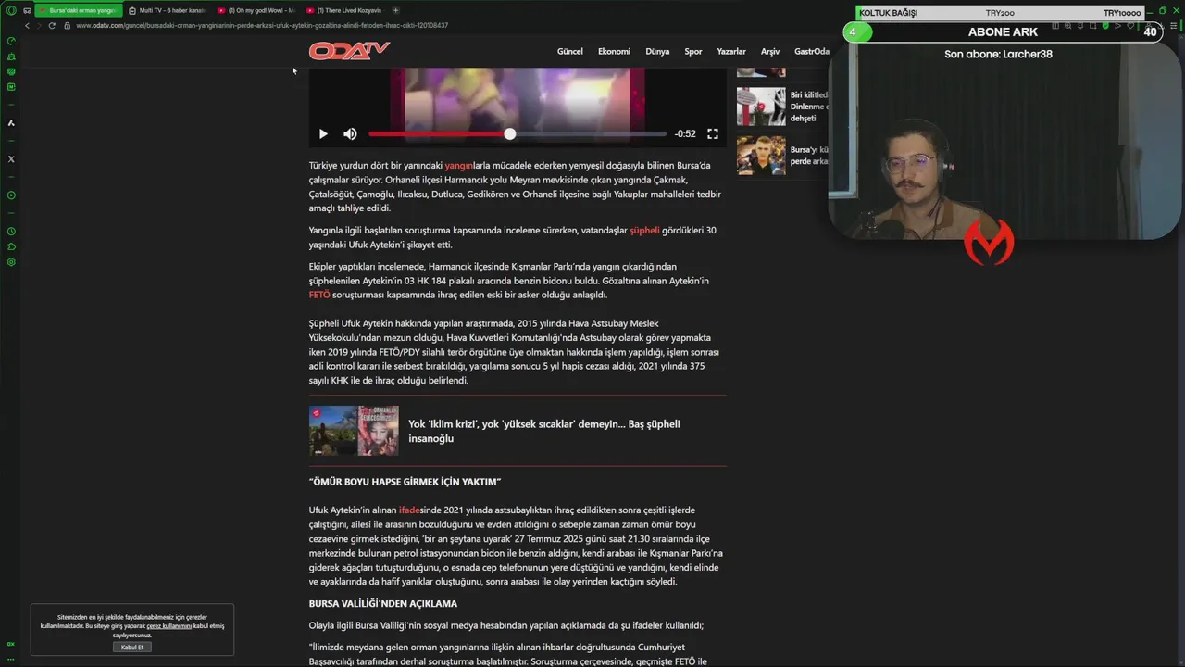Accept cookies with 'Kabul Et' button
Image resolution: width=1185 pixels, height=667 pixels.
[x=132, y=647]
